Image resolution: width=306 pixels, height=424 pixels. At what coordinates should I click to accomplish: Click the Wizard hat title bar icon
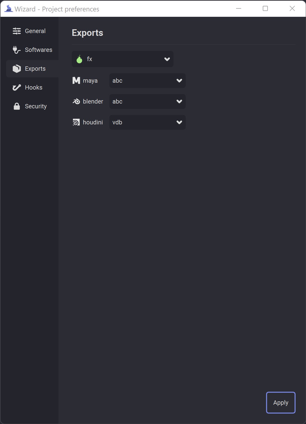click(x=9, y=9)
